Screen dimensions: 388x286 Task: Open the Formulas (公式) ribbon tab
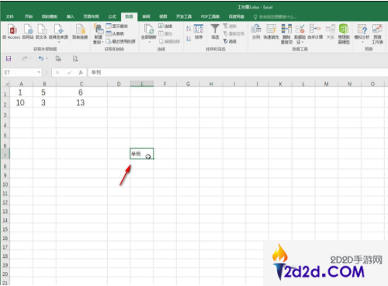[113, 16]
